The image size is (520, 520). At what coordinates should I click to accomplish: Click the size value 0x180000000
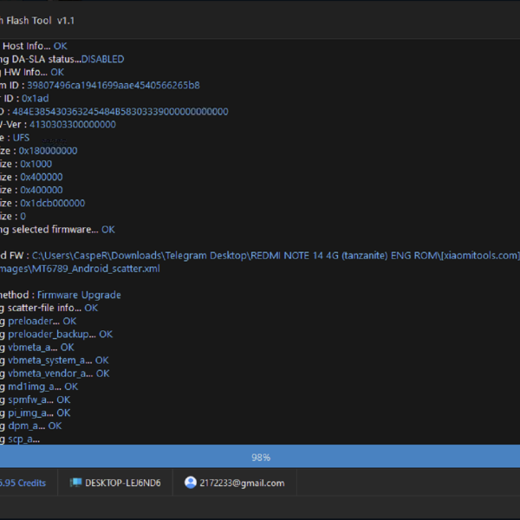pos(48,151)
